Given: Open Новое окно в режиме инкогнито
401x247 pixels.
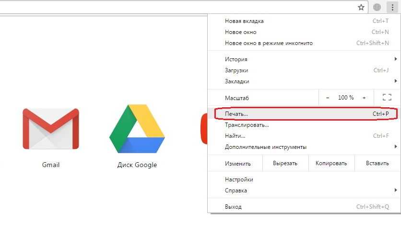Looking at the screenshot, I should pos(304,43).
